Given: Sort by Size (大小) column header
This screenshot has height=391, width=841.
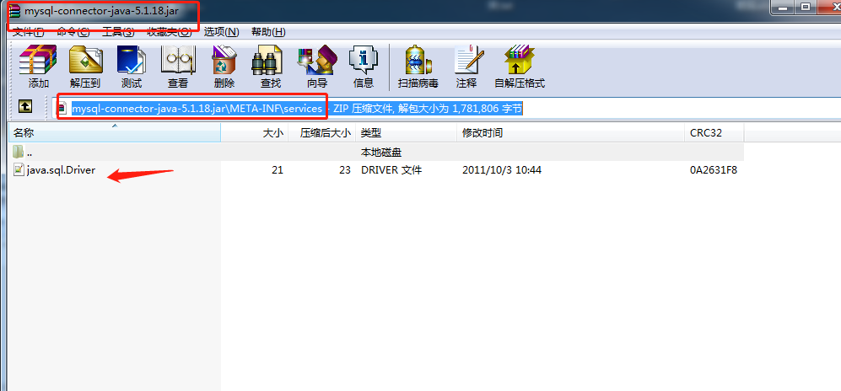Looking at the screenshot, I should coord(254,133).
